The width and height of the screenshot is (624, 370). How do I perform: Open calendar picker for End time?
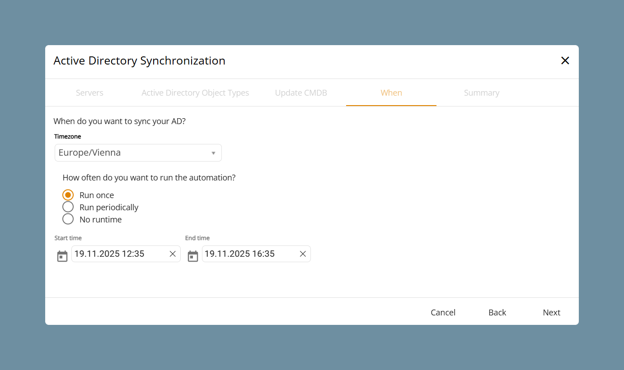[193, 256]
